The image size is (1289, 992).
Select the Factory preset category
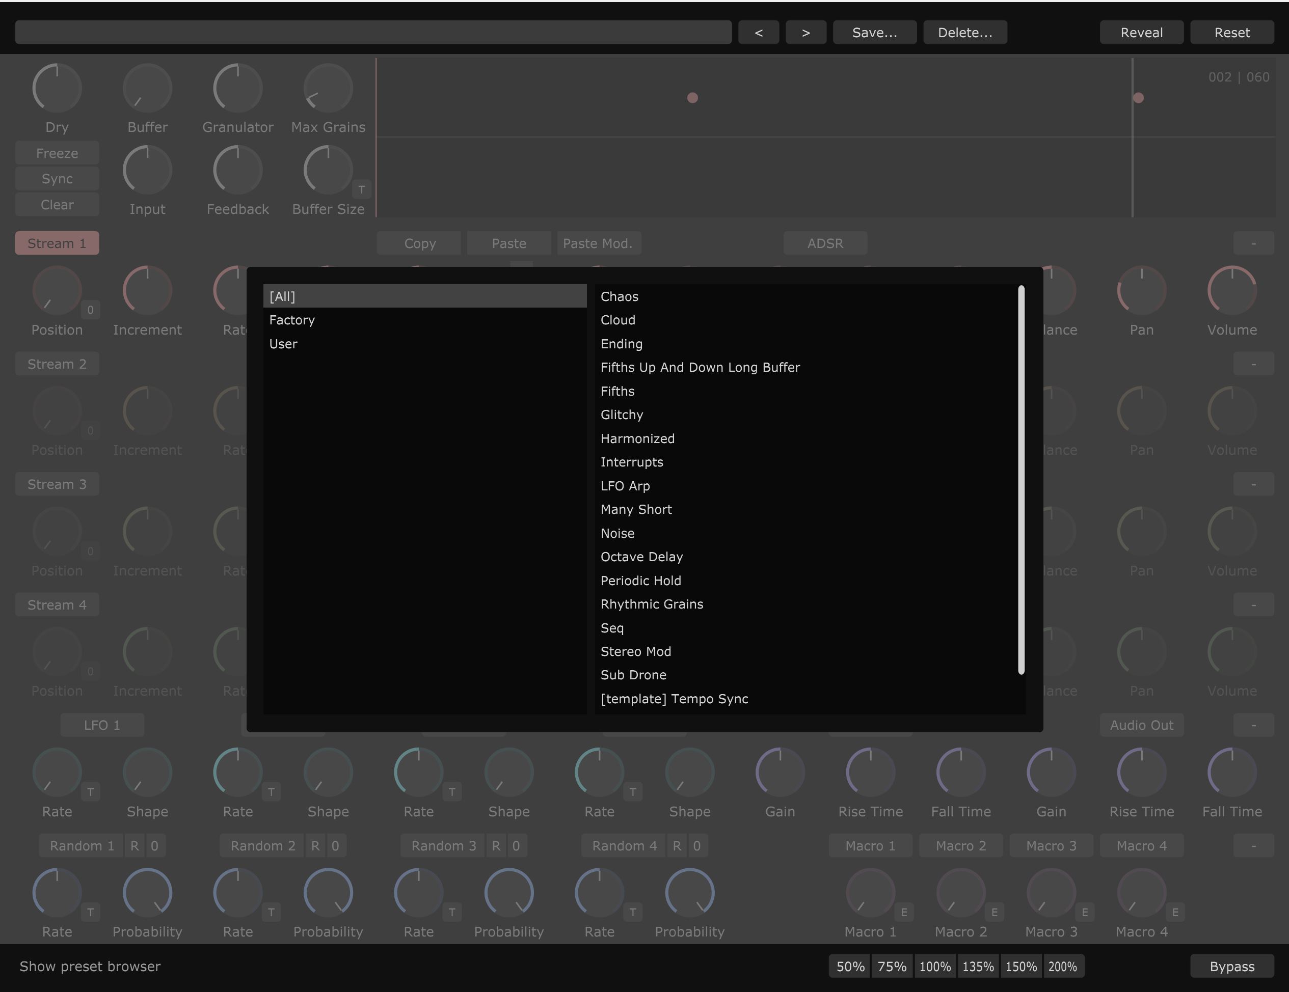(x=292, y=320)
